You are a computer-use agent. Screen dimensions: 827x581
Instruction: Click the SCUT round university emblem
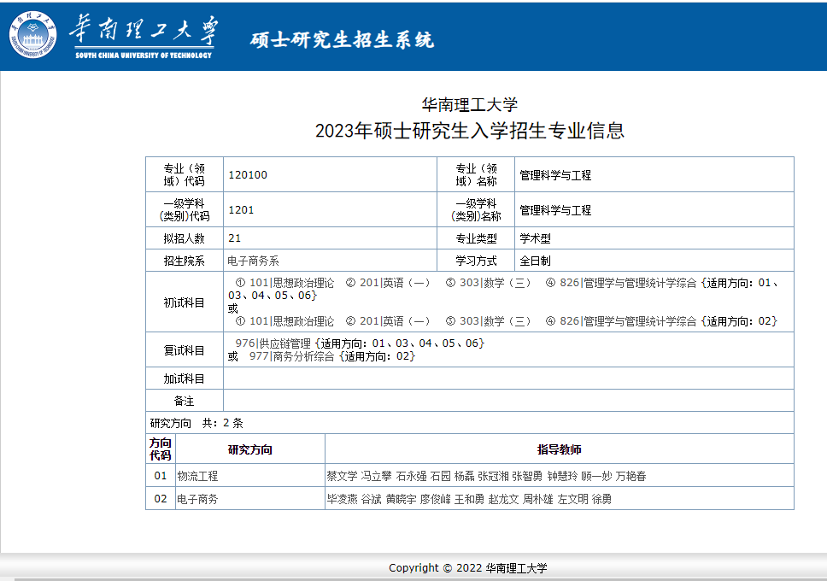click(32, 35)
